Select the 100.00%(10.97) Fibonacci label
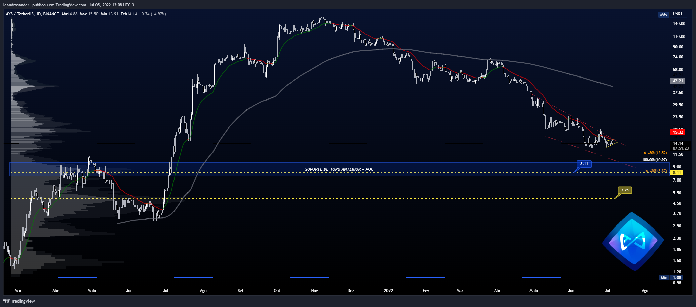Screen dimensions: 696x307 pos(654,160)
